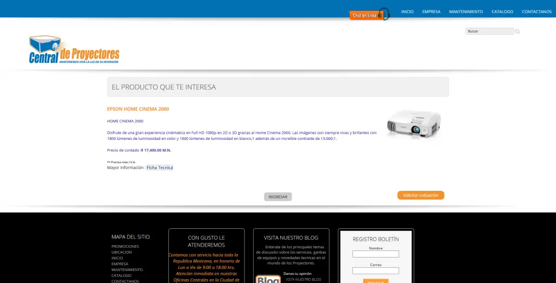Open UBICACION in the footer site map
This screenshot has height=283, width=556.
click(122, 252)
